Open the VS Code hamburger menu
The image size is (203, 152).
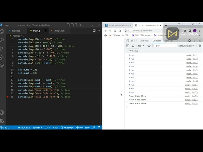[x=7, y=25]
